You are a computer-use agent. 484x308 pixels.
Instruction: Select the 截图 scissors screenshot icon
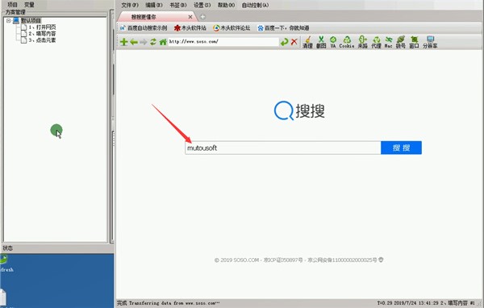pos(321,42)
